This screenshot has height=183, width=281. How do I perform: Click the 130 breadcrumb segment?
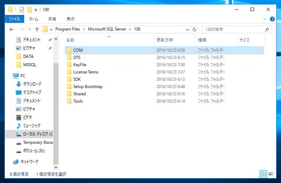click(x=137, y=29)
